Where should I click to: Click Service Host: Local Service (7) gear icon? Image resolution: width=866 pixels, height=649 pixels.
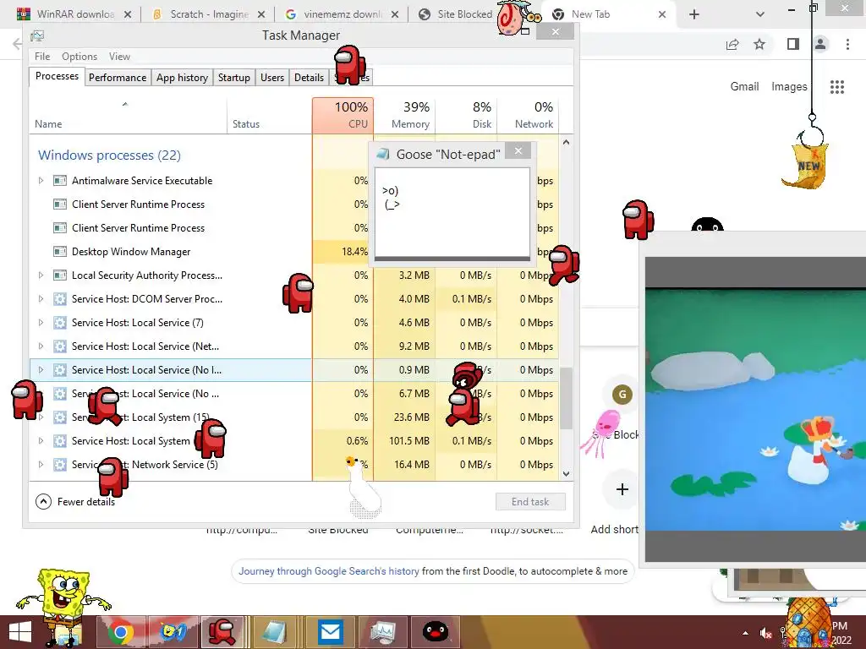60,322
